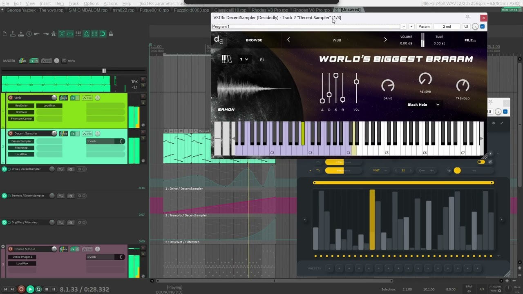
Task: Solo the Decent Sampler track
Action: click(143, 138)
